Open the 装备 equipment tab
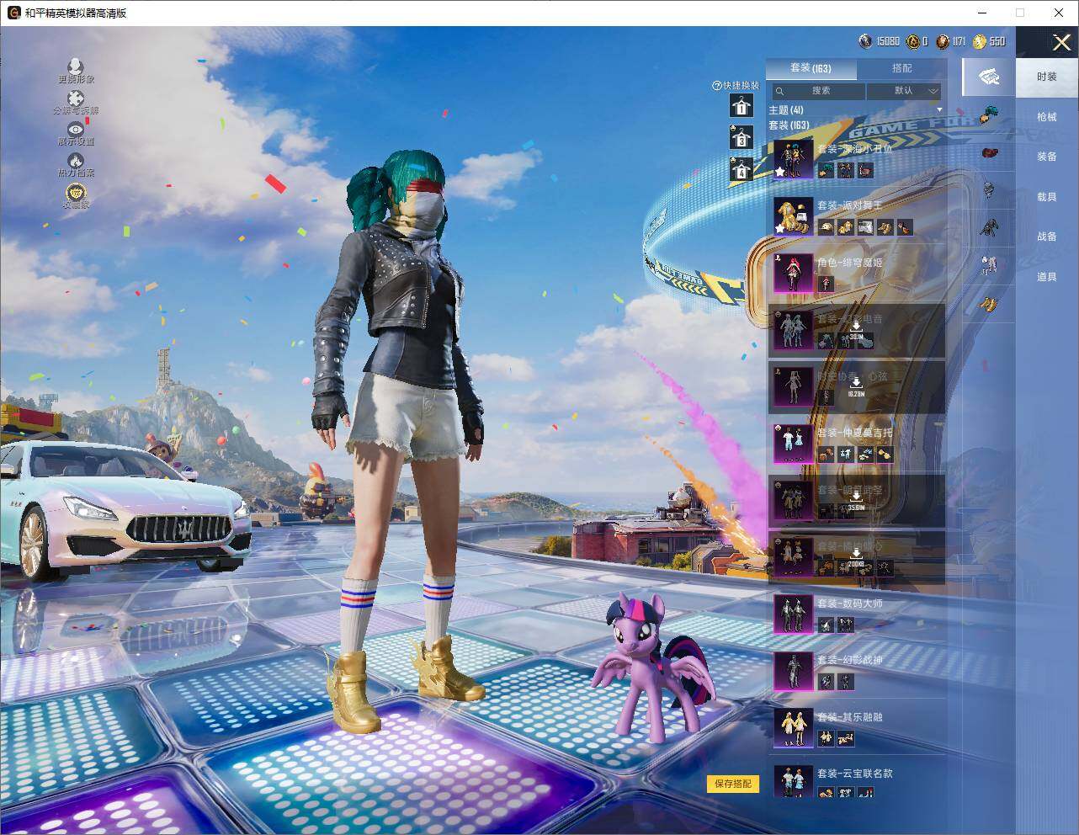The width and height of the screenshot is (1079, 835). (1047, 157)
